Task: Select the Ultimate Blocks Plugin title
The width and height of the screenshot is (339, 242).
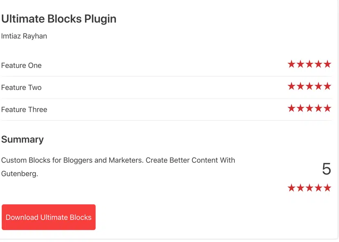Action: (59, 19)
